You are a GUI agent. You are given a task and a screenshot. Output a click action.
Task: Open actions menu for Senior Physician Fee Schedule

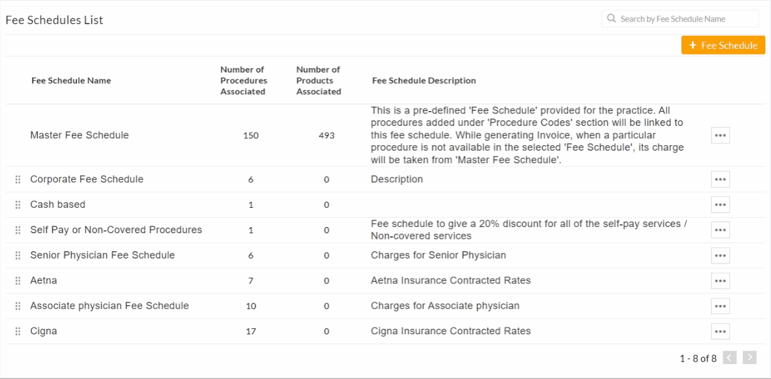click(x=720, y=255)
